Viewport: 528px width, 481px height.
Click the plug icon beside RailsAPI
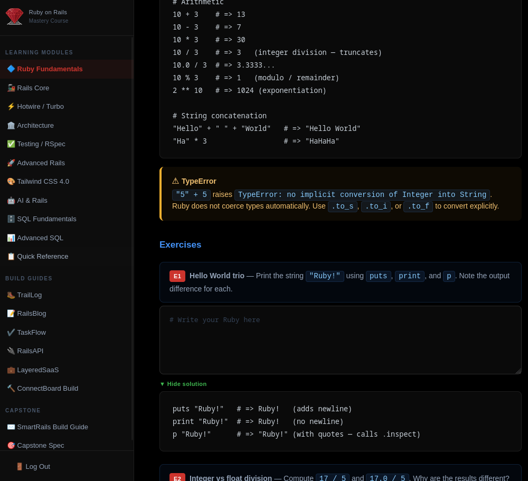click(x=11, y=351)
